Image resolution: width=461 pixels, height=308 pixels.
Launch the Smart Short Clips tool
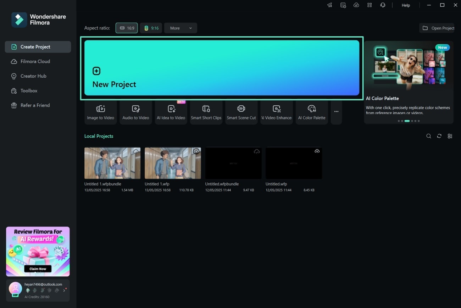click(206, 112)
